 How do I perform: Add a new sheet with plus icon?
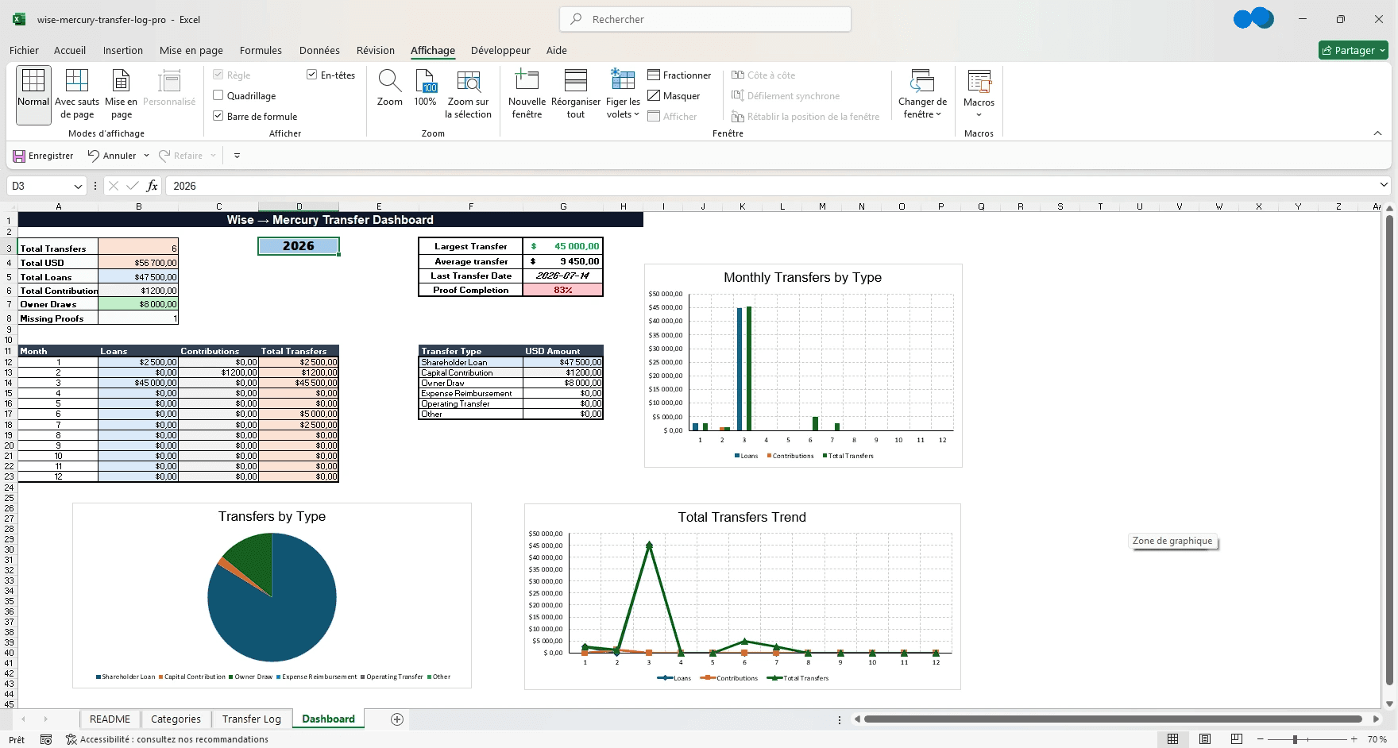pyautogui.click(x=397, y=719)
